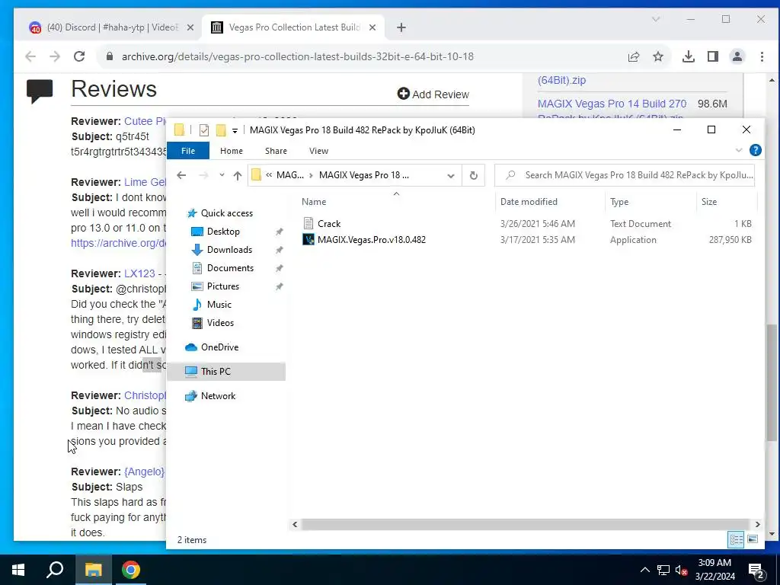Open Quick access in navigation pane
The height and width of the screenshot is (585, 780).
pos(226,213)
